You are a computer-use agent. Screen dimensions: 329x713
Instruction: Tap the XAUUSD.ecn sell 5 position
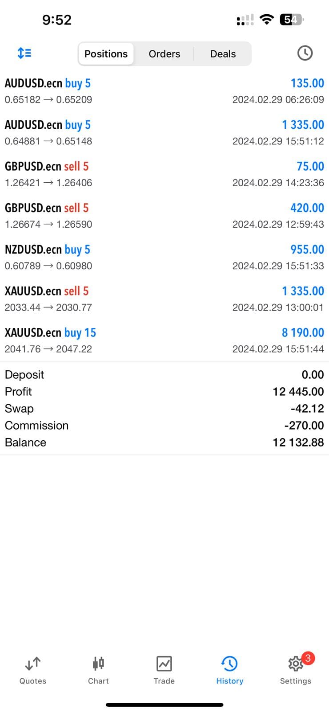164,299
